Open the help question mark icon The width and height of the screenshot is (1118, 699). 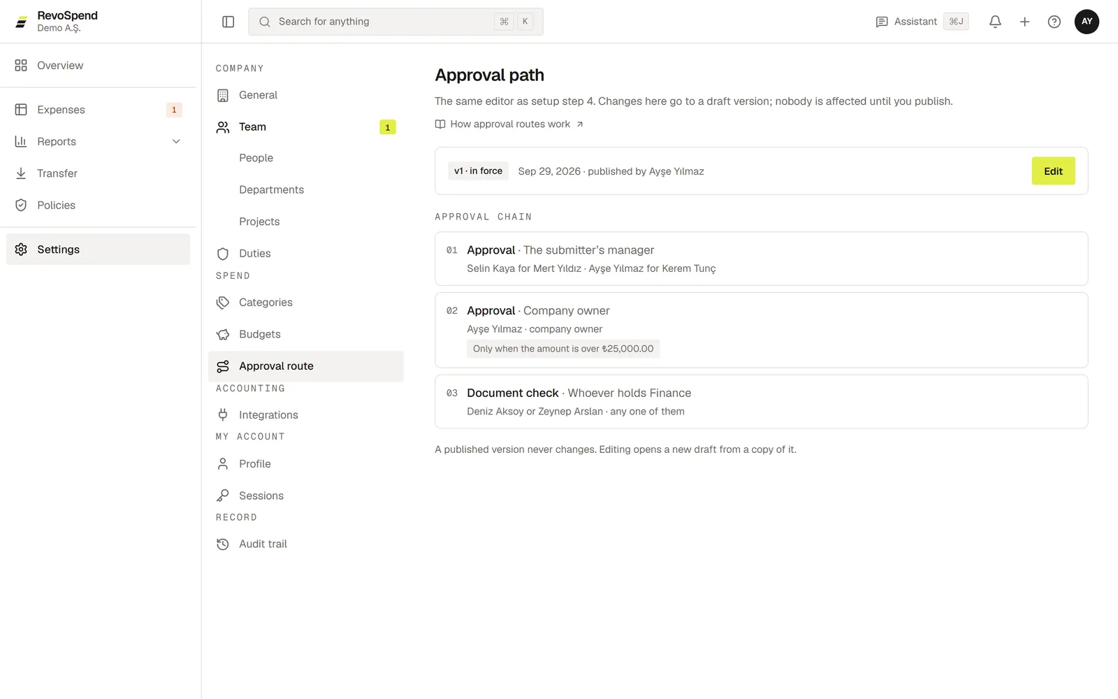coord(1054,22)
